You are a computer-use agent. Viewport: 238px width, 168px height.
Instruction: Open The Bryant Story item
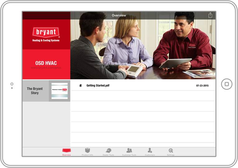pos(46,91)
